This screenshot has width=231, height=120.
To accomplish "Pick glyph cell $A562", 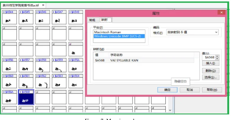I will pos(43,81).
